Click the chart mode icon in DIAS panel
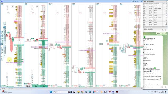Viewport: 168px width, 94px height. 7,7
